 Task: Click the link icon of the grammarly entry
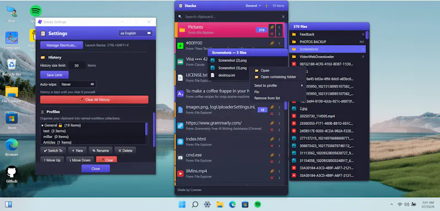[x=180, y=126]
